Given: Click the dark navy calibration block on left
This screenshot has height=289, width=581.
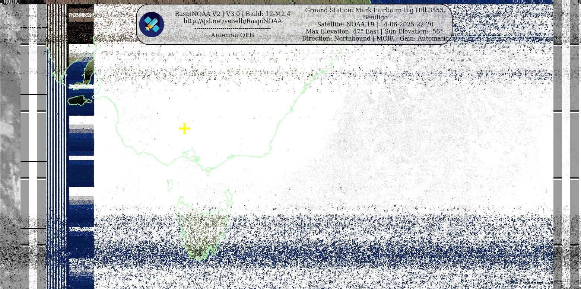Looking at the screenshot, I should 81,175.
